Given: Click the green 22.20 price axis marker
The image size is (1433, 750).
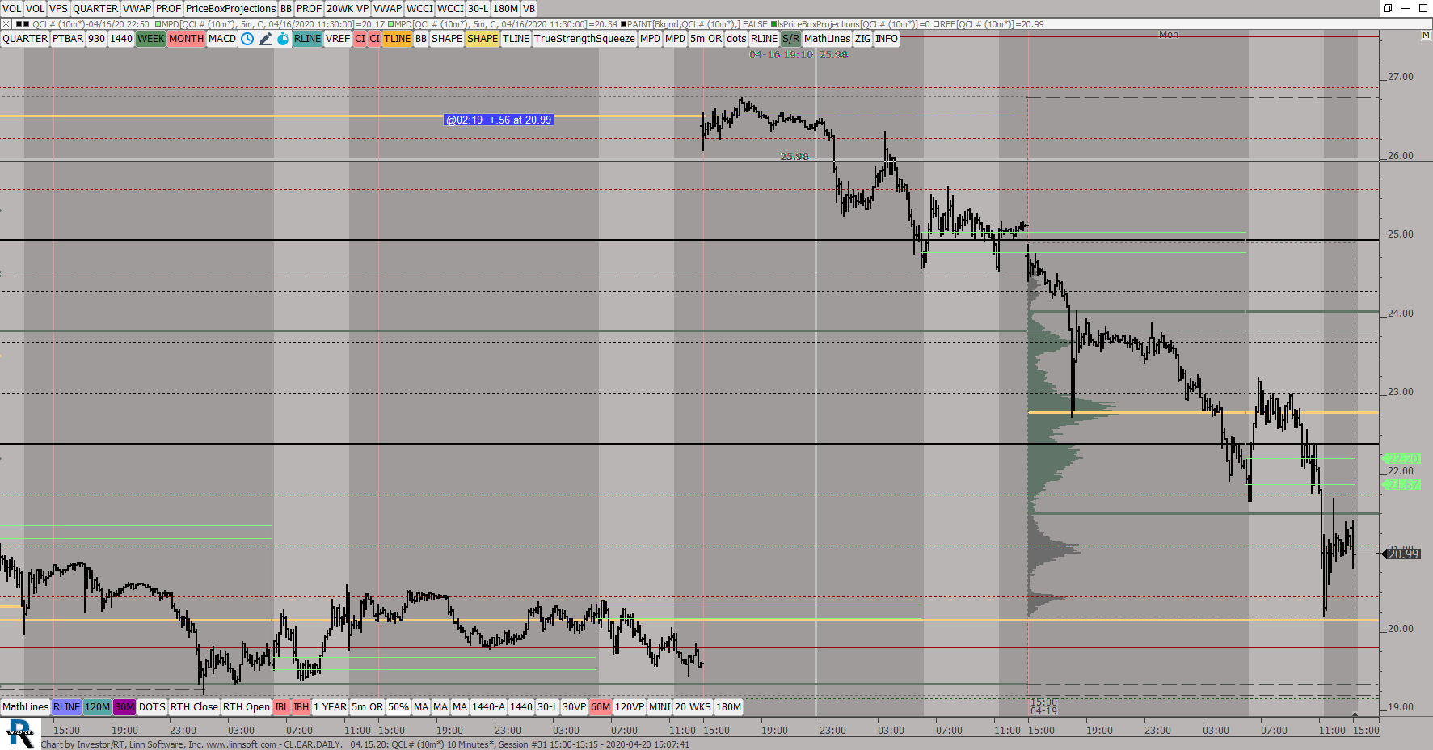Looking at the screenshot, I should click(1402, 458).
